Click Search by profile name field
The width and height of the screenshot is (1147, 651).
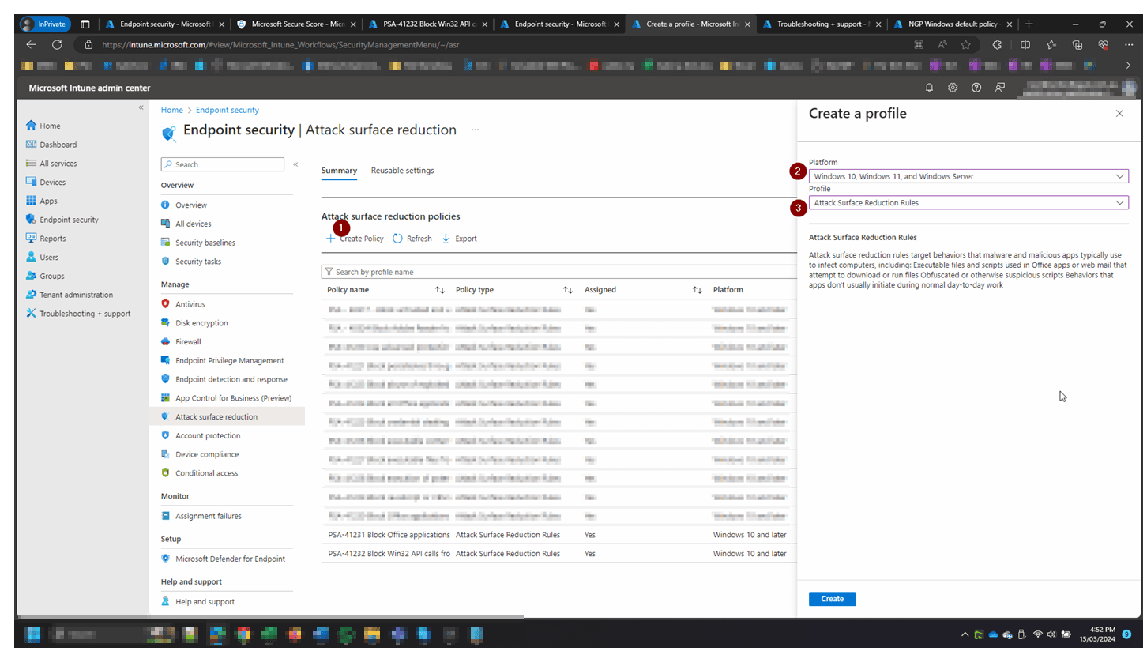click(558, 272)
